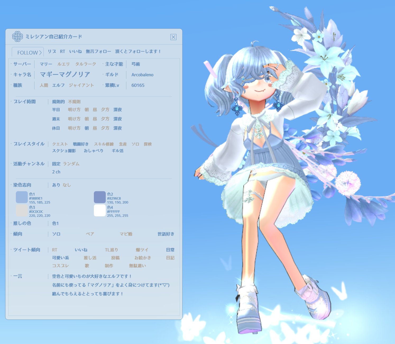The image size is (395, 344).
Task: Click the FOLLOW button
Action: (x=28, y=52)
